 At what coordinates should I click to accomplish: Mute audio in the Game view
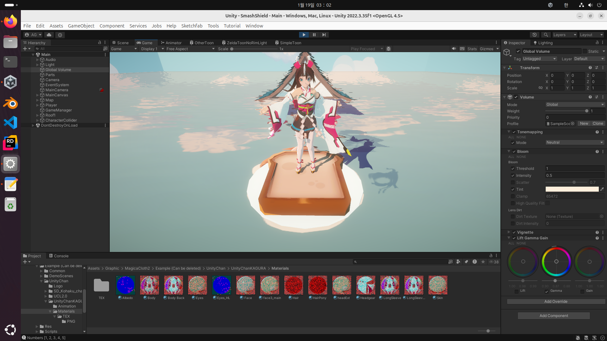(454, 49)
